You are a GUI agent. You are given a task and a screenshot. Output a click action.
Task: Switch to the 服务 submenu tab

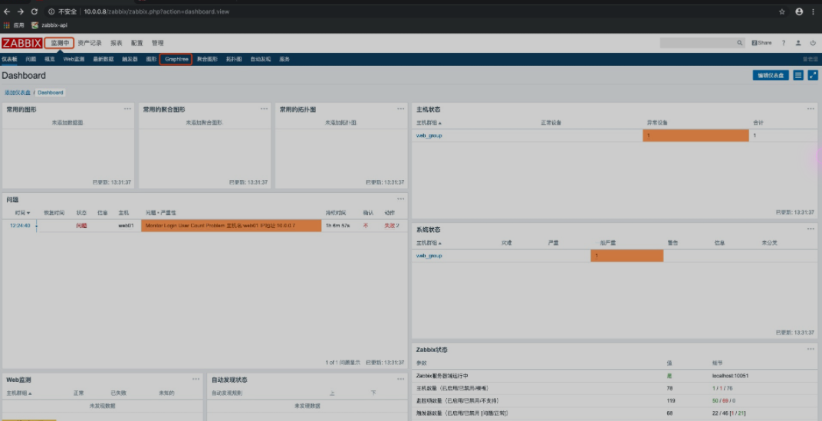tap(284, 59)
